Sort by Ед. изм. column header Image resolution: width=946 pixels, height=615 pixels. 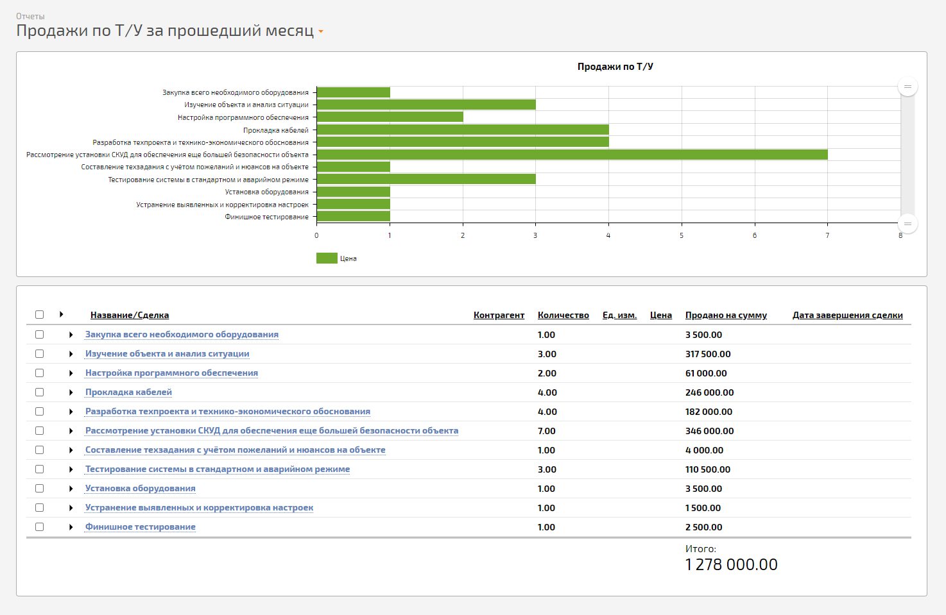pos(619,315)
